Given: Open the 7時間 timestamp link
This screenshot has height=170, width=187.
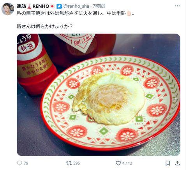Looking at the screenshot, I should pyautogui.click(x=99, y=6).
